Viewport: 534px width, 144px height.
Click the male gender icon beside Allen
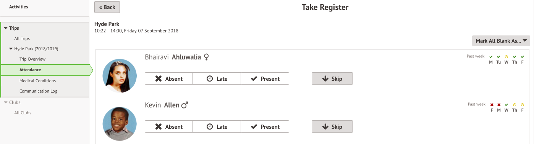pyautogui.click(x=185, y=105)
